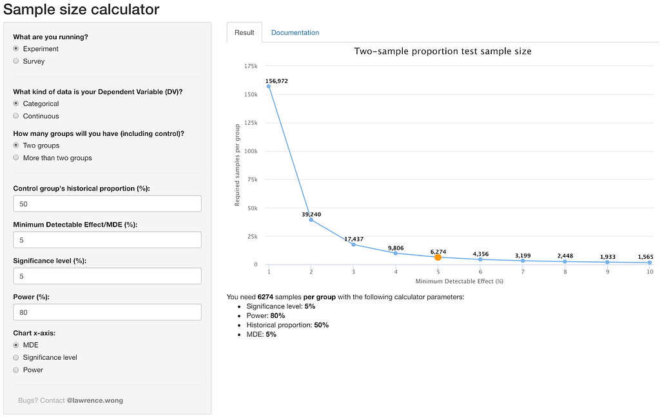Click the 156,972 data point on chart

[269, 86]
